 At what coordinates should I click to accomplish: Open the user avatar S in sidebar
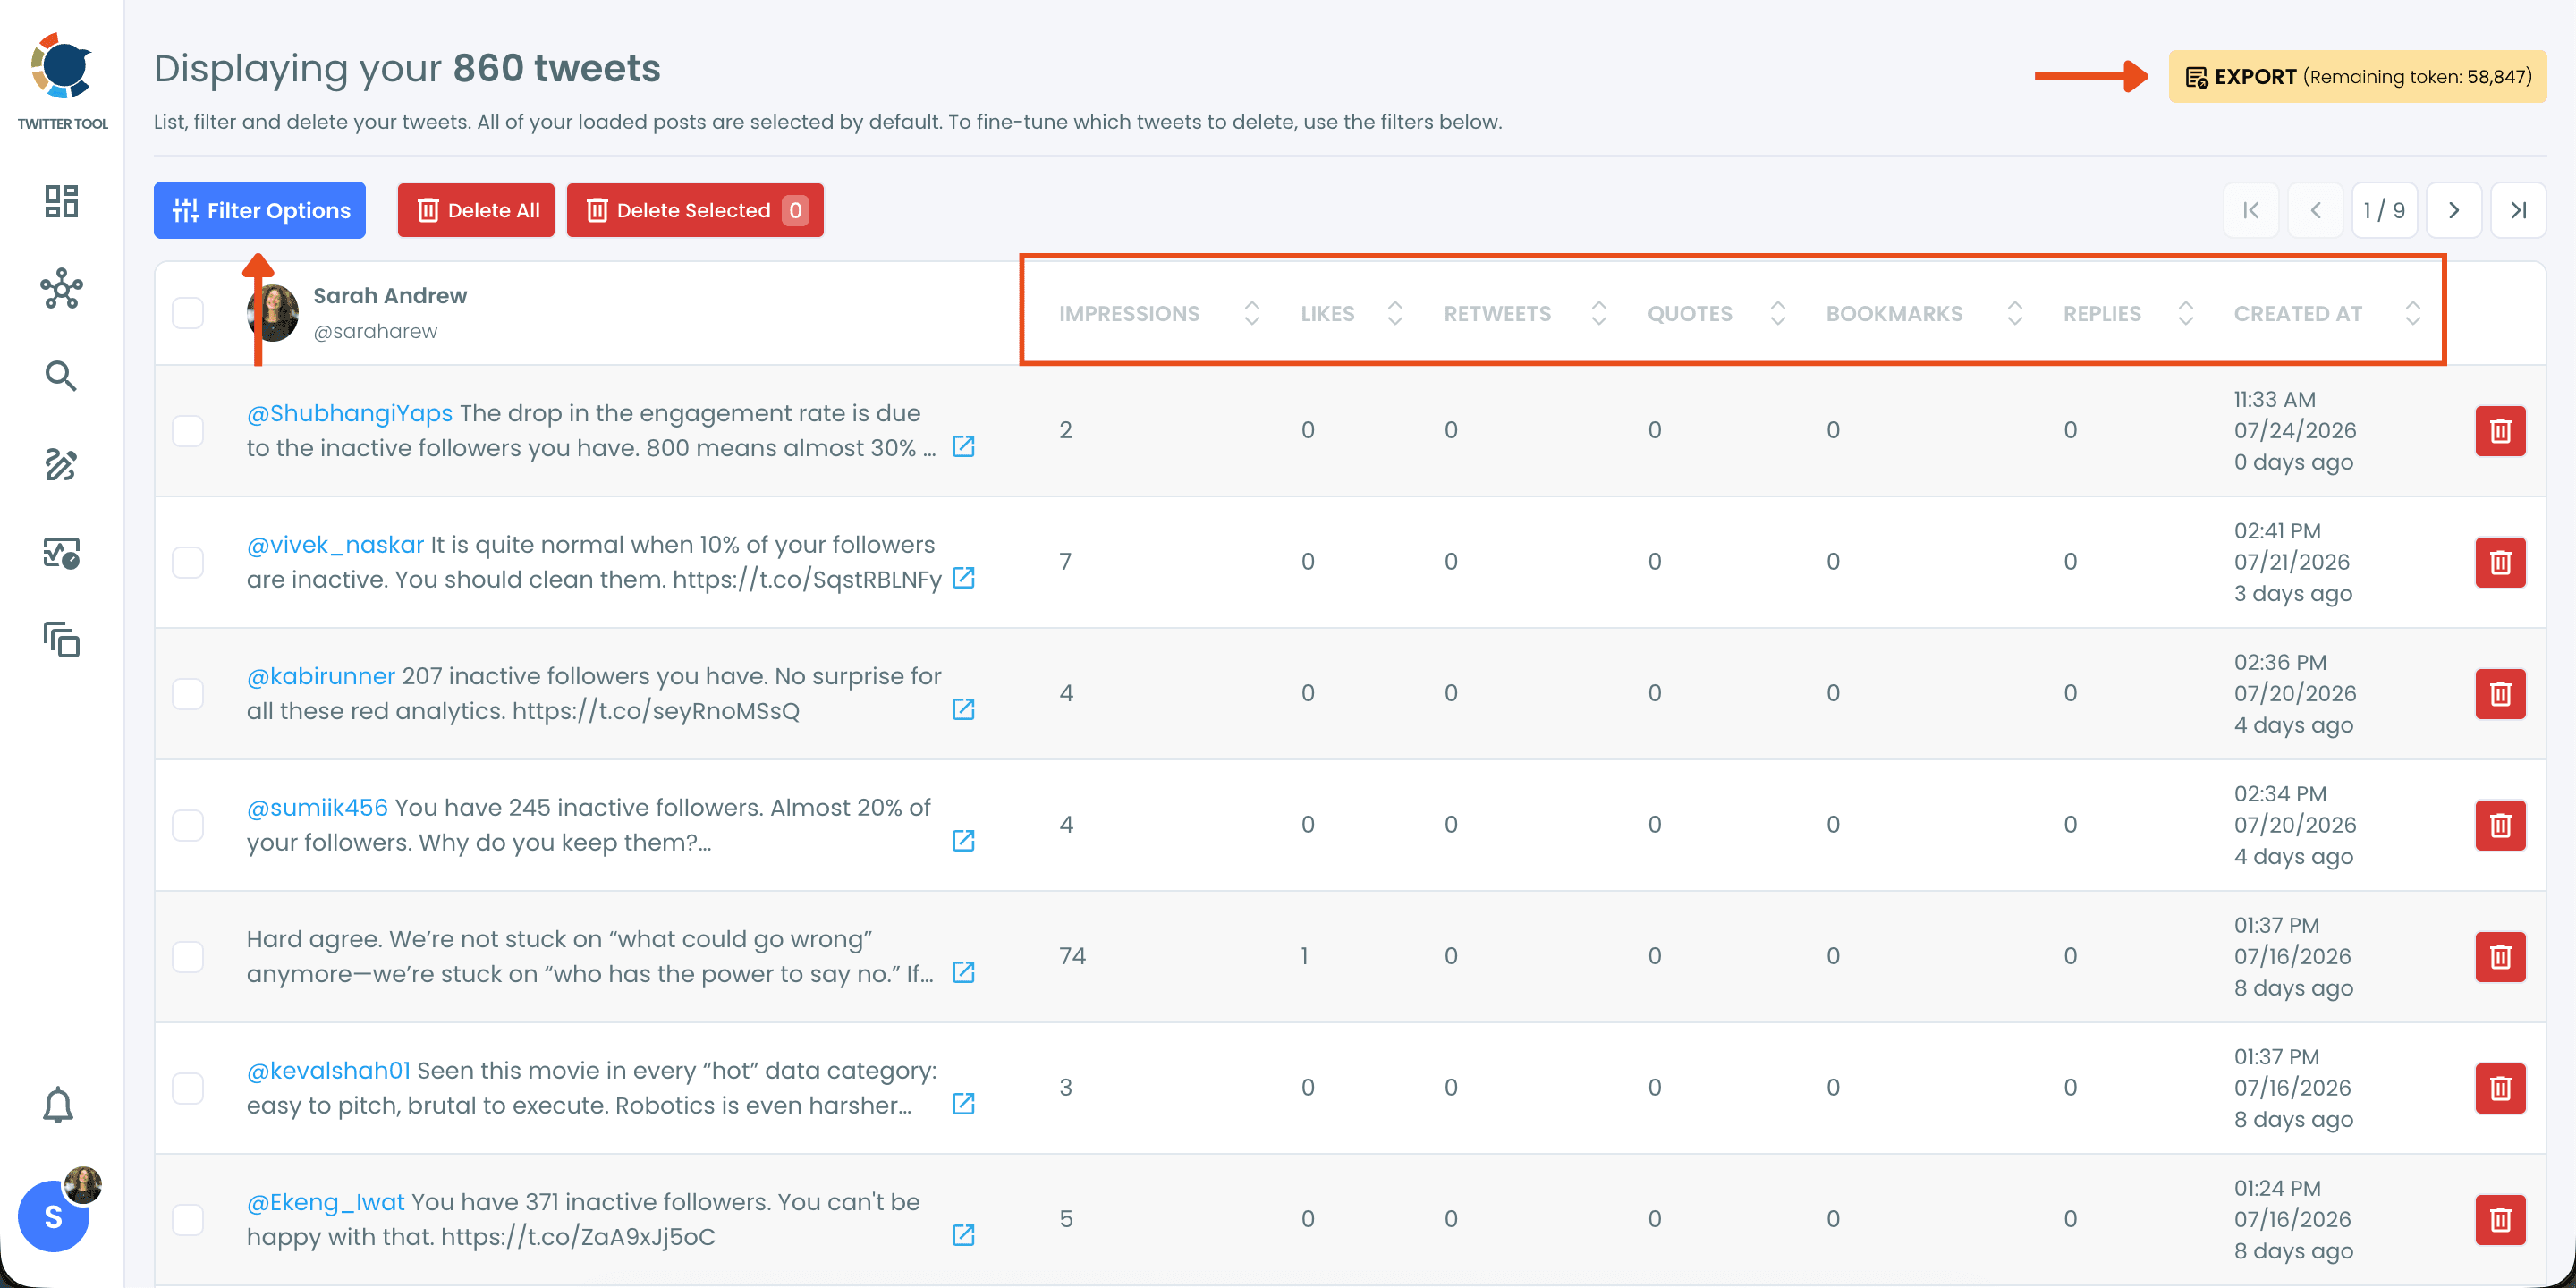coord(53,1216)
